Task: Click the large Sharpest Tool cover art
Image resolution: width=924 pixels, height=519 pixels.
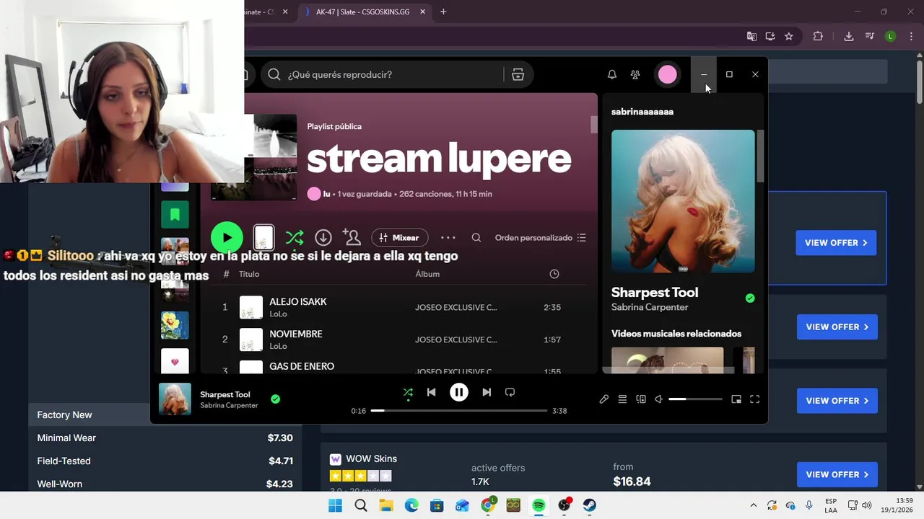Action: click(683, 201)
